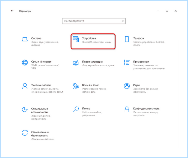Focus the 'Найти параметр' search field
188x158 pixels.
[x=94, y=21]
